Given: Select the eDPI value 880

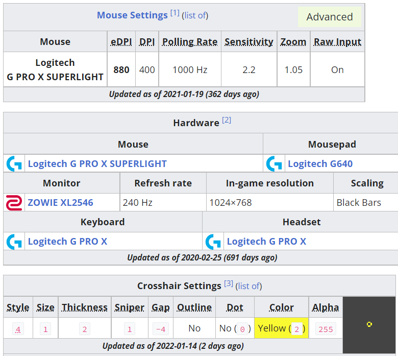Looking at the screenshot, I should pyautogui.click(x=121, y=69).
